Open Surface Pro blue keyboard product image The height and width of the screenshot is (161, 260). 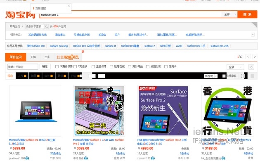pyautogui.click(x=35, y=111)
